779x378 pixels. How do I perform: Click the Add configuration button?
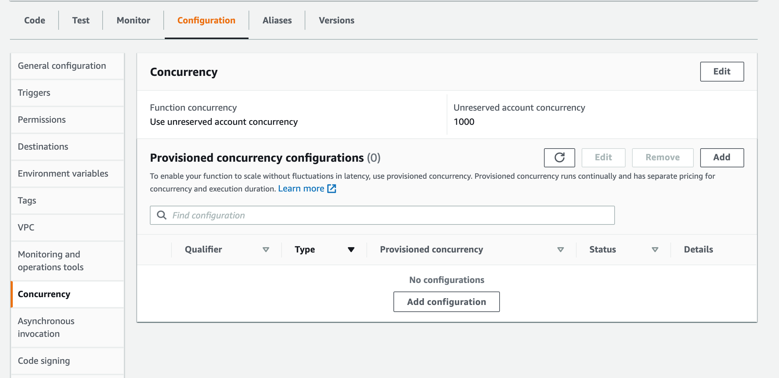pos(446,301)
